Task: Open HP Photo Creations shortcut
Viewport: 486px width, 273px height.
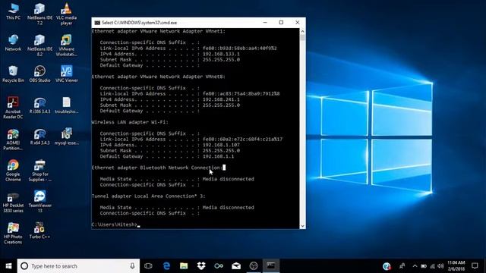Action: [x=13, y=233]
